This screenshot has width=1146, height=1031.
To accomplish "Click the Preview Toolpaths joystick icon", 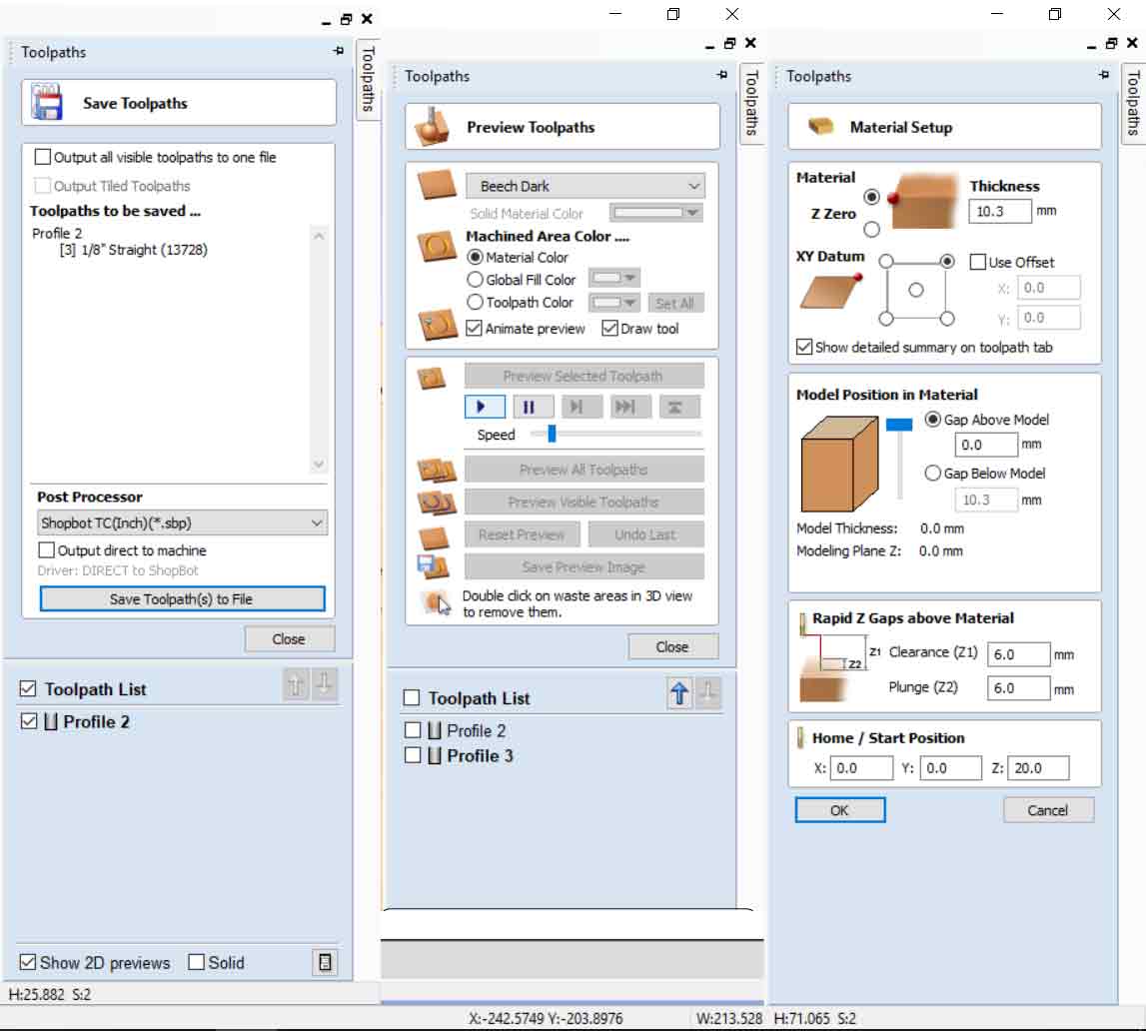I will (433, 127).
